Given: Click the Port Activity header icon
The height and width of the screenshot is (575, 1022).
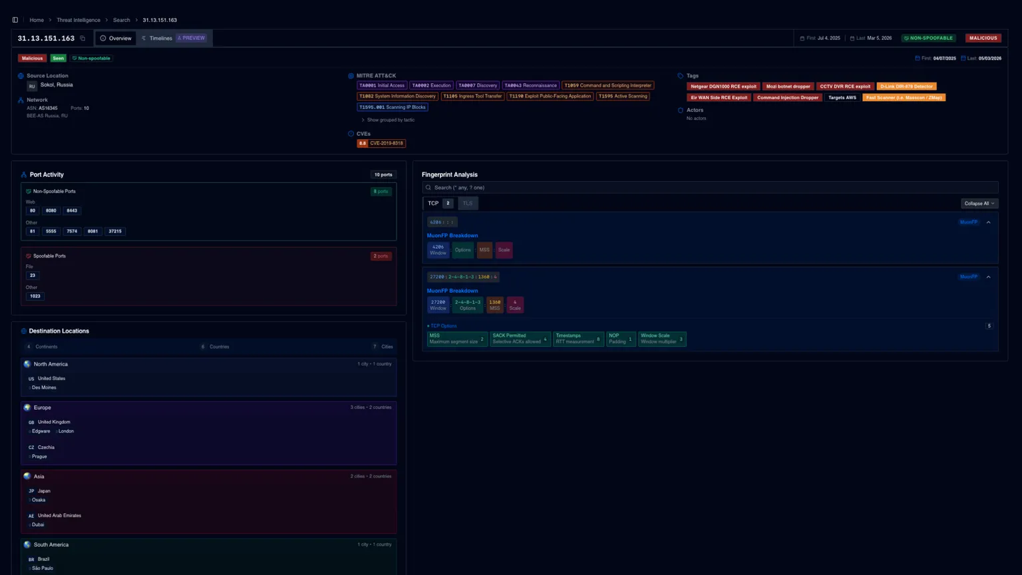Looking at the screenshot, I should pyautogui.click(x=23, y=174).
